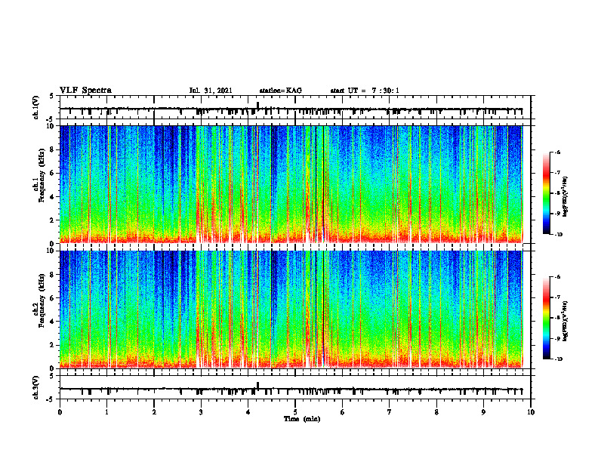Click time axis tick label "1"
This screenshot has height=462, width=598.
tap(106, 412)
